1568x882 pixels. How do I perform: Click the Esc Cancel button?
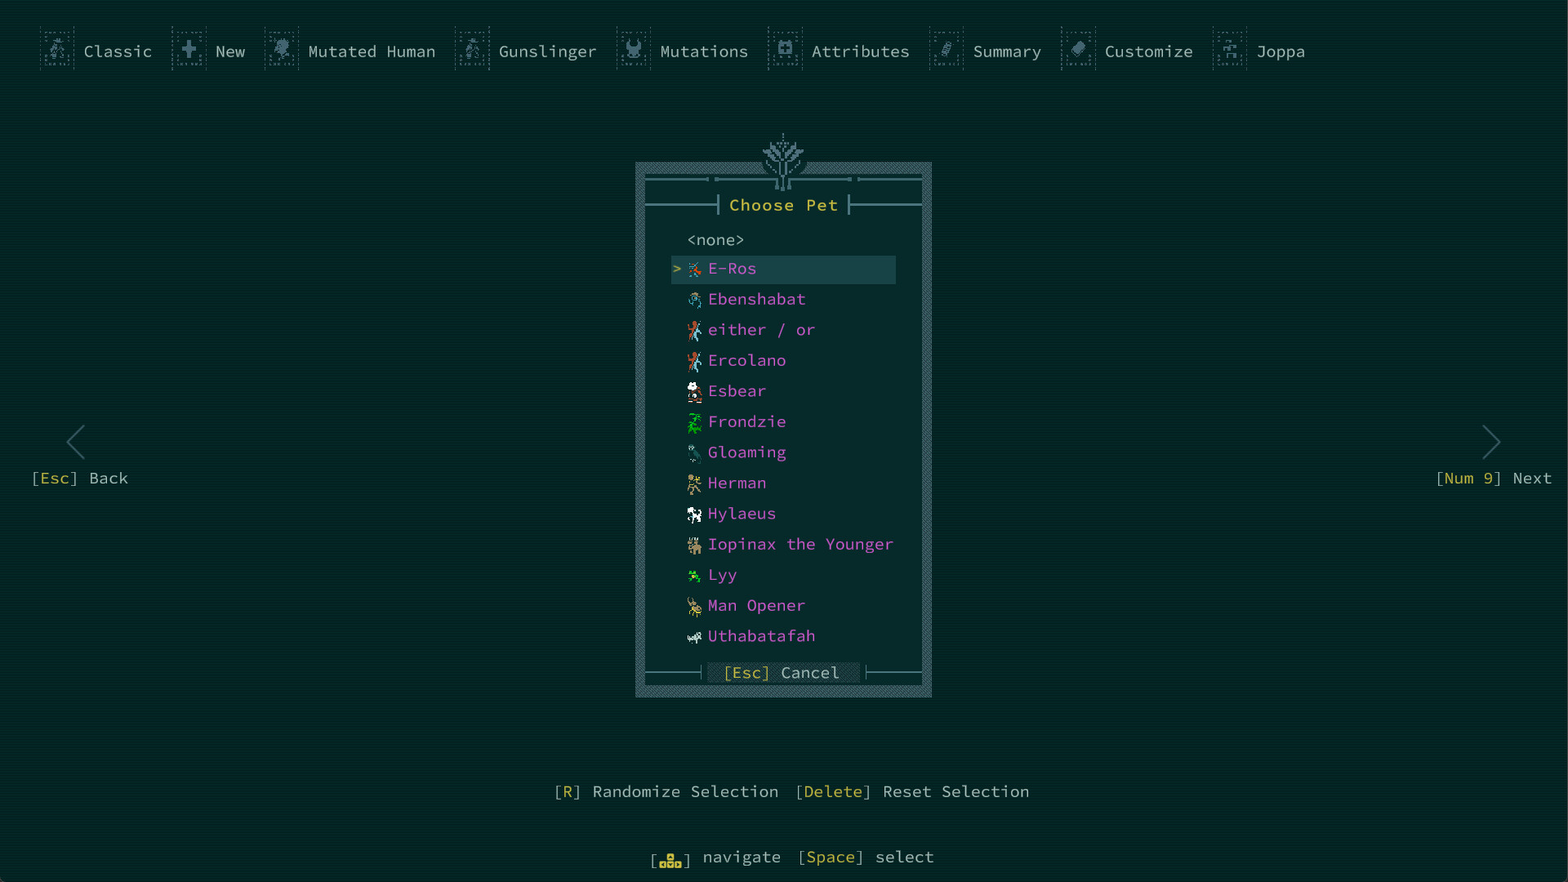(782, 672)
